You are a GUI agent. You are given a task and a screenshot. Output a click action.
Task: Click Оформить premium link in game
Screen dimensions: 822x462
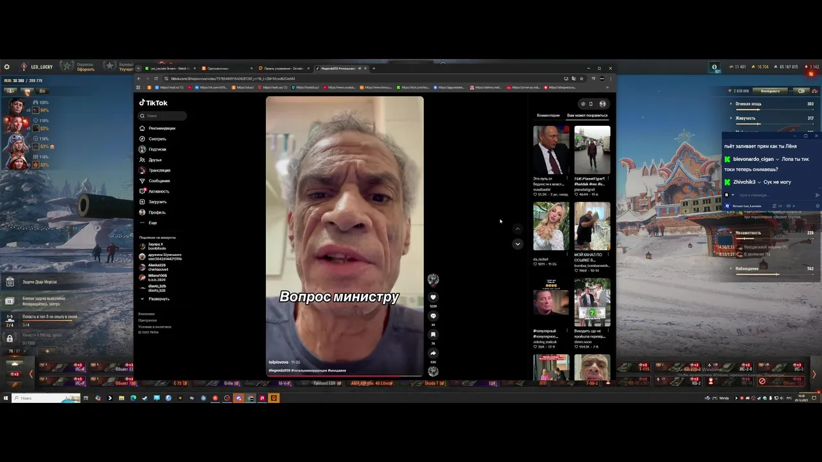86,69
